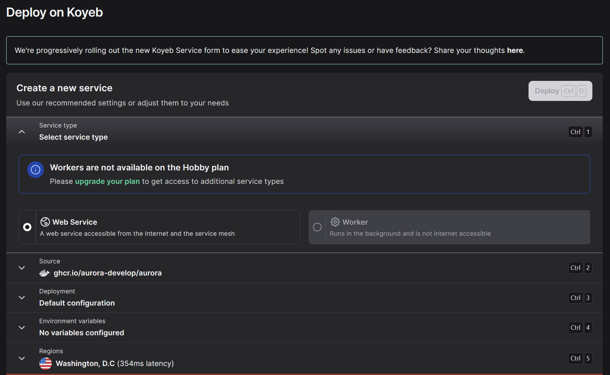Image resolution: width=610 pixels, height=375 pixels.
Task: Expand the Environment variables section chevron
Action: [22, 328]
